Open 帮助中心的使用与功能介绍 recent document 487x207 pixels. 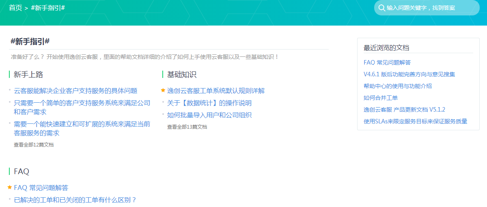pyautogui.click(x=398, y=86)
